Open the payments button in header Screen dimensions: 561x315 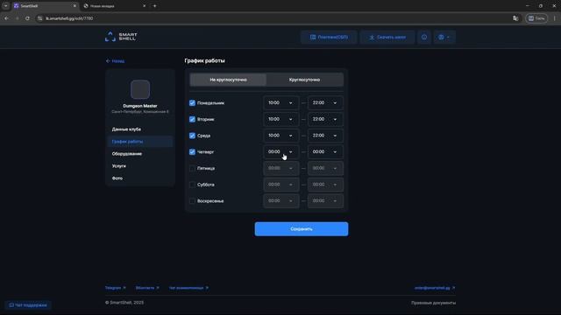[x=329, y=37]
